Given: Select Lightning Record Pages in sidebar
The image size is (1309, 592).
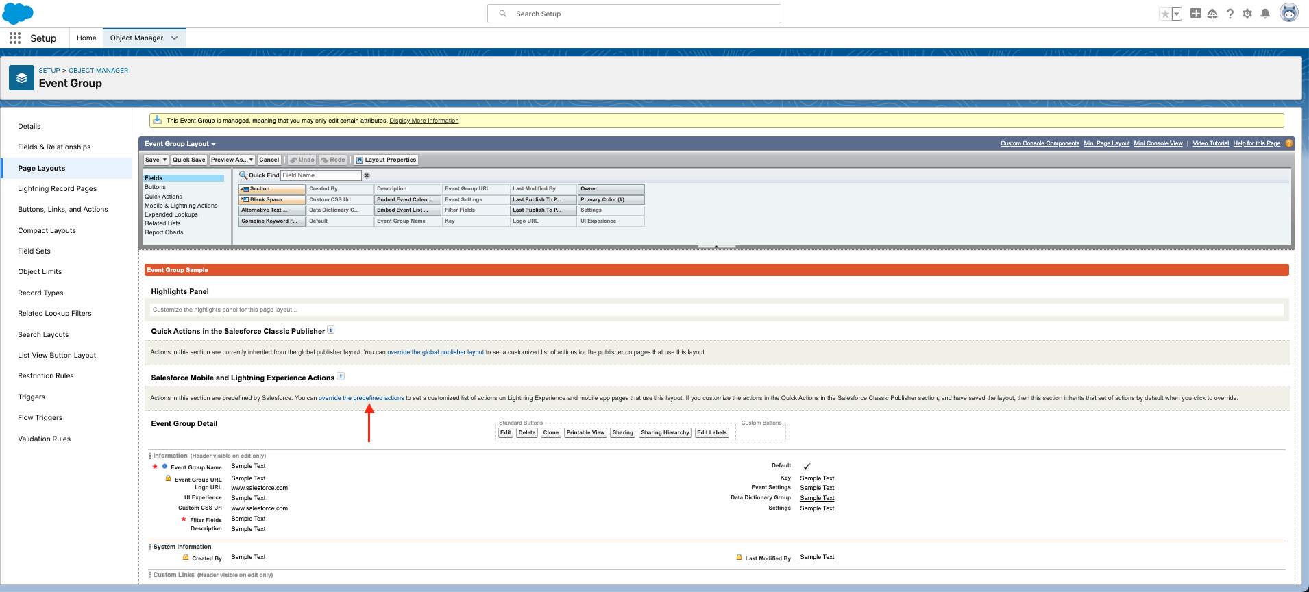Looking at the screenshot, I should (x=57, y=188).
